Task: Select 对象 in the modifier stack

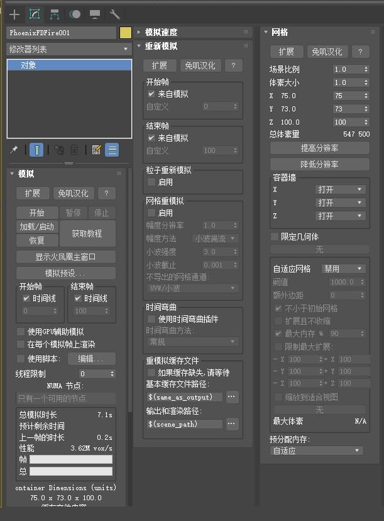Action: (69, 65)
